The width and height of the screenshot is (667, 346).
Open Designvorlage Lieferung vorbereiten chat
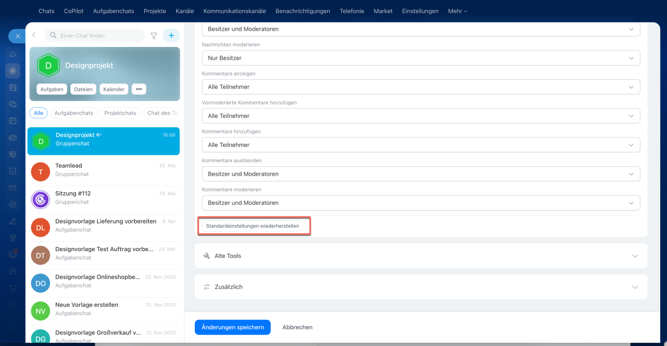(104, 228)
